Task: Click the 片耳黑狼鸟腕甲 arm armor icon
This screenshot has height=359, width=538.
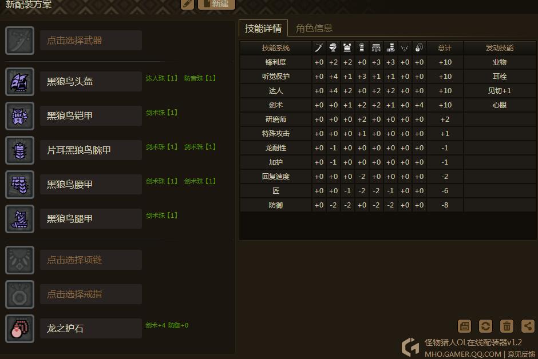Action: [x=19, y=150]
